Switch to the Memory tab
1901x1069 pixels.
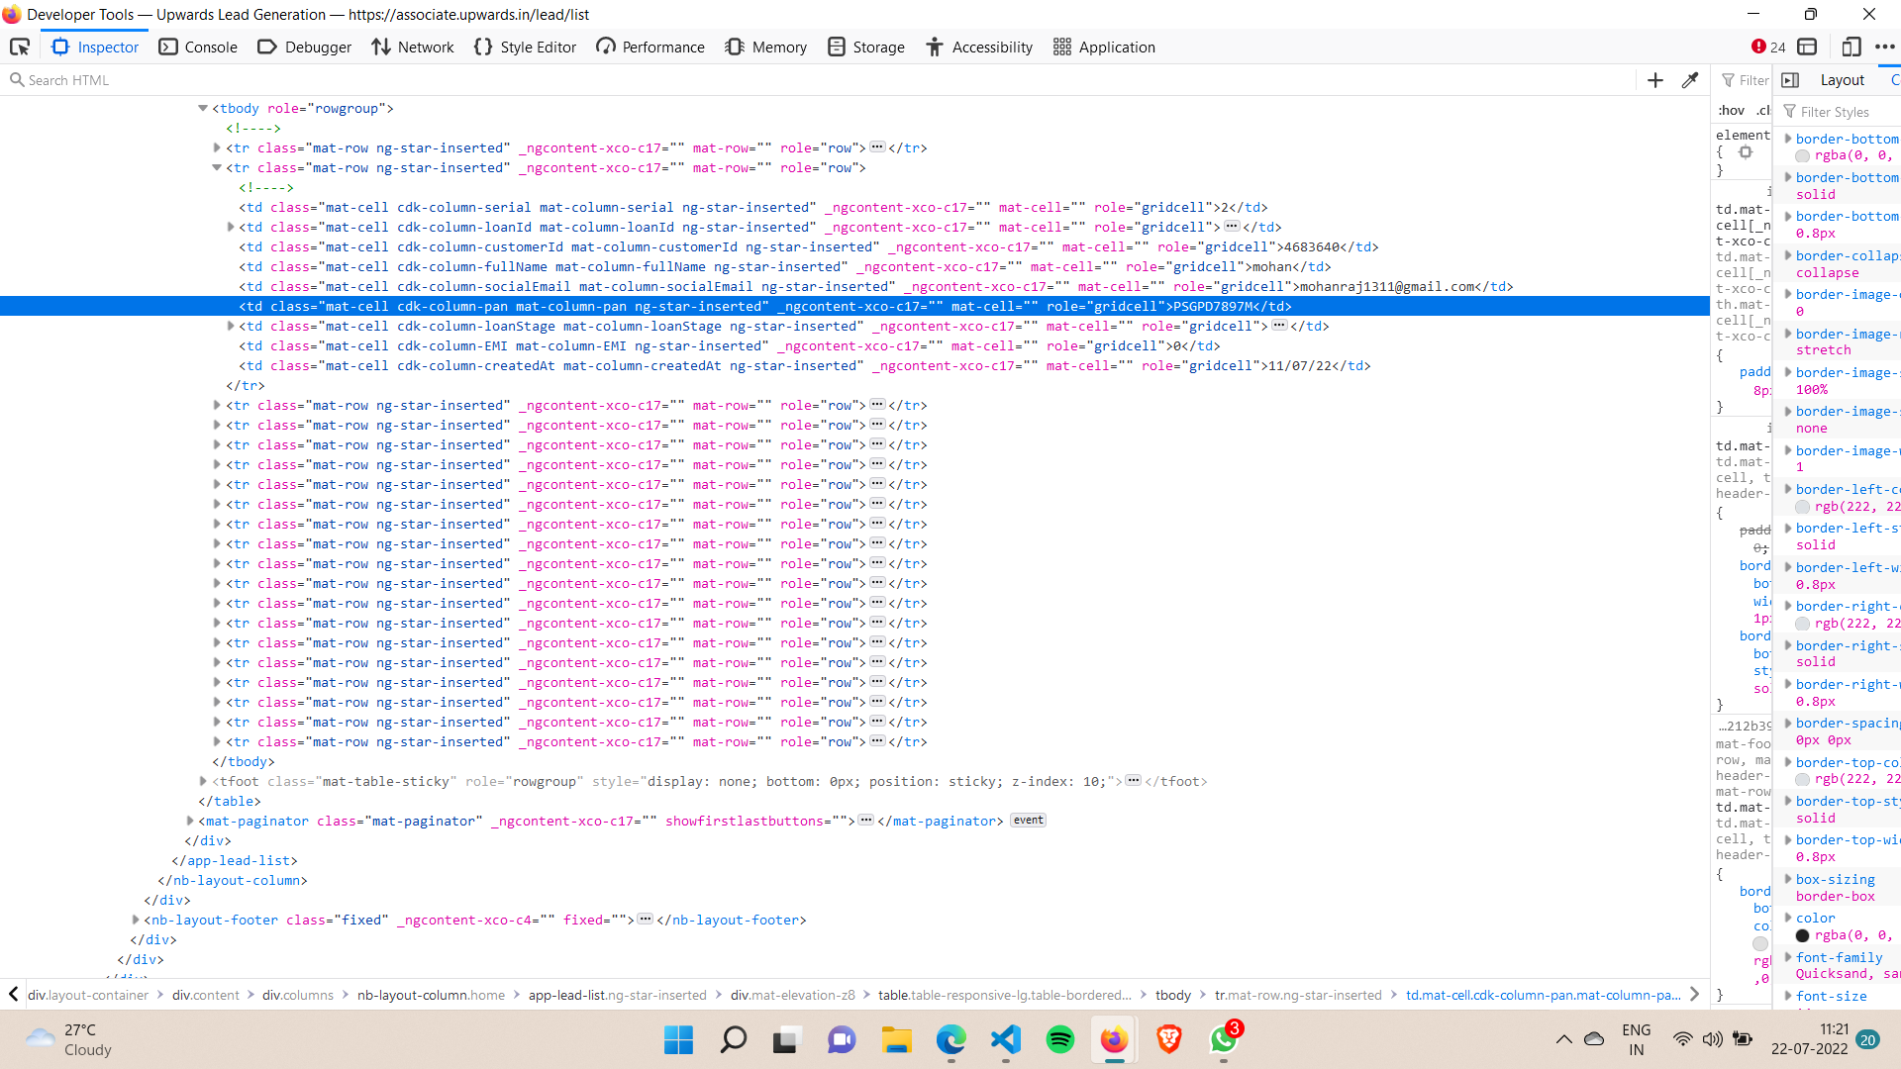[766, 47]
